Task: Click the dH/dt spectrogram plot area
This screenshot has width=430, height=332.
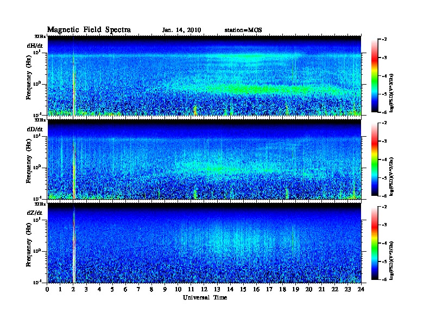Action: [204, 75]
